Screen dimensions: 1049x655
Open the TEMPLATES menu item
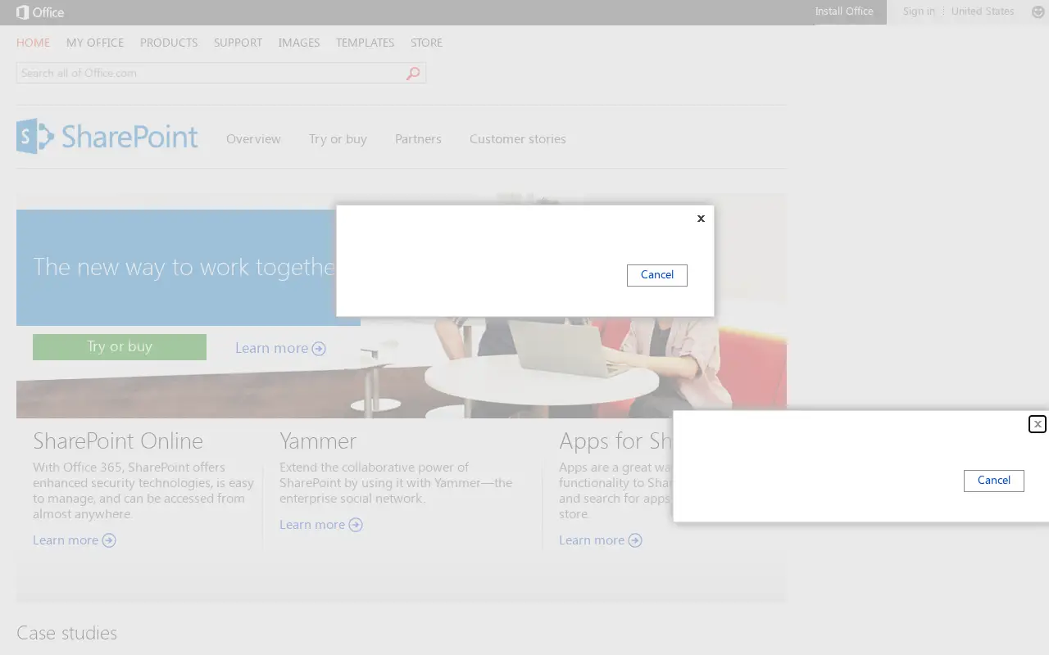pos(365,43)
